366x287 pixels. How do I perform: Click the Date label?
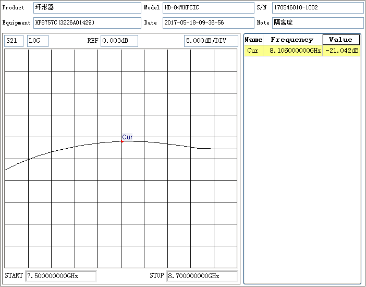(x=150, y=23)
